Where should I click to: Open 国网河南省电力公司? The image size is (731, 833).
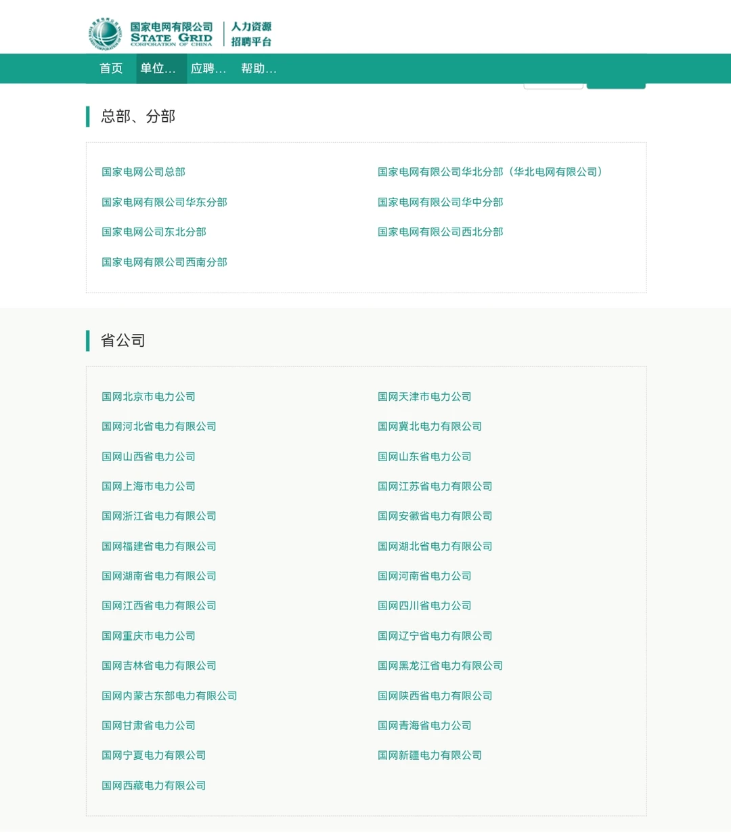click(x=424, y=576)
